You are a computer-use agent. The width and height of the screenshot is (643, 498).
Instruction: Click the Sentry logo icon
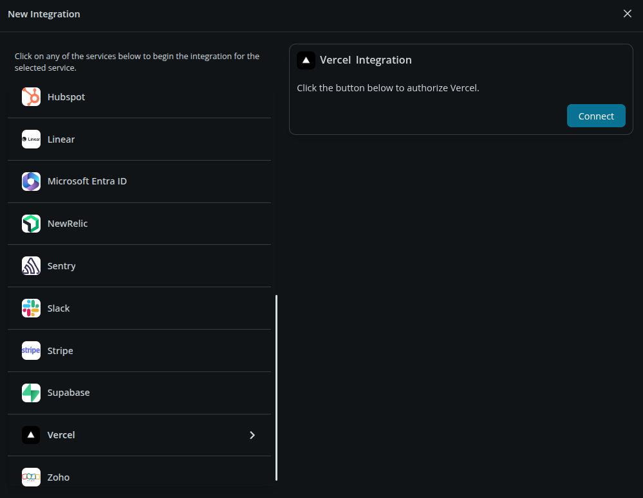[x=31, y=266]
